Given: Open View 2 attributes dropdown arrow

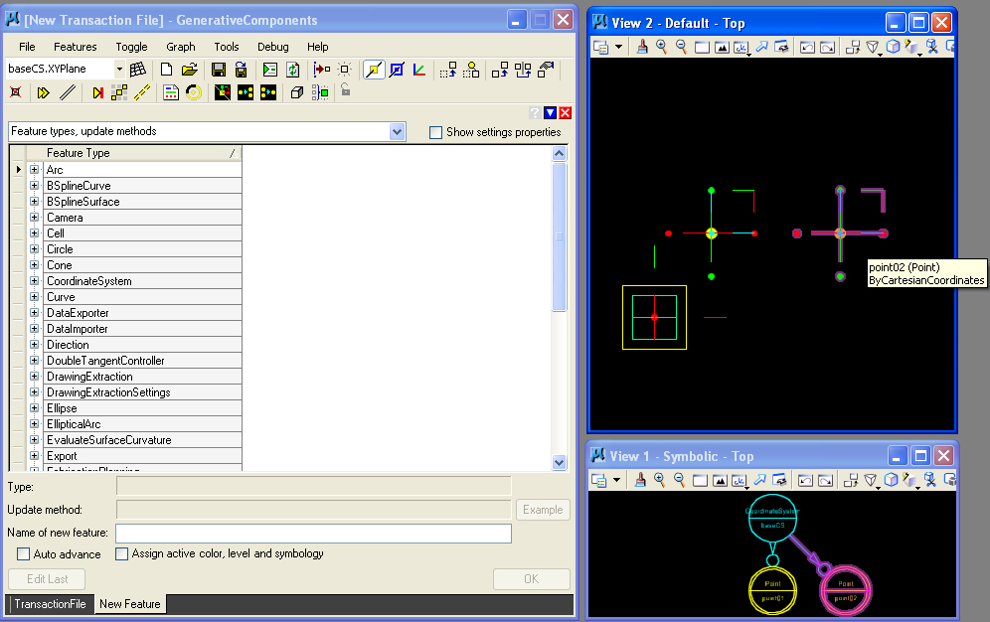Looking at the screenshot, I should tap(618, 47).
